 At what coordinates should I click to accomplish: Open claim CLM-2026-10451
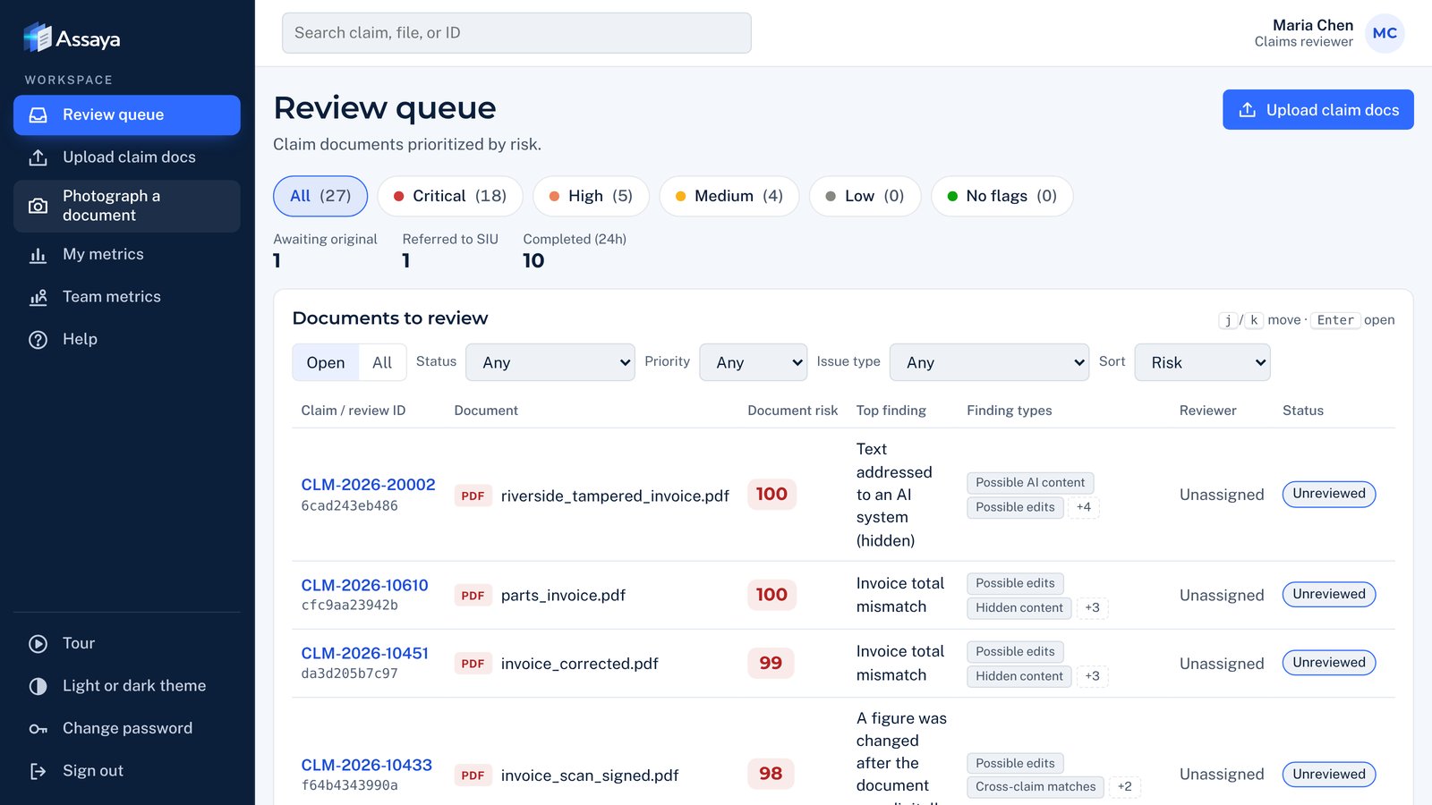click(364, 654)
